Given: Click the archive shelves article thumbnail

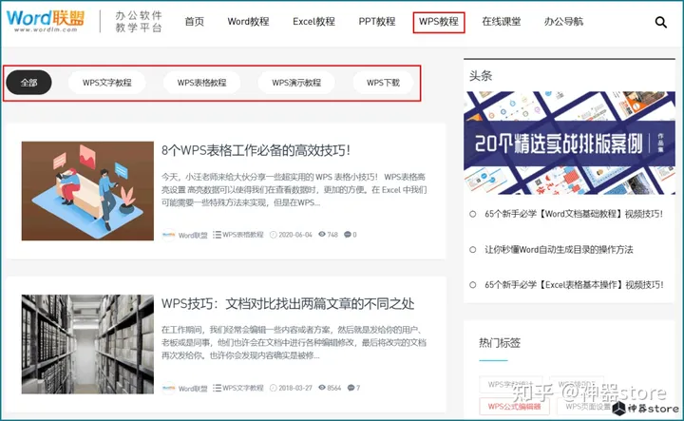Looking at the screenshot, I should 87,343.
